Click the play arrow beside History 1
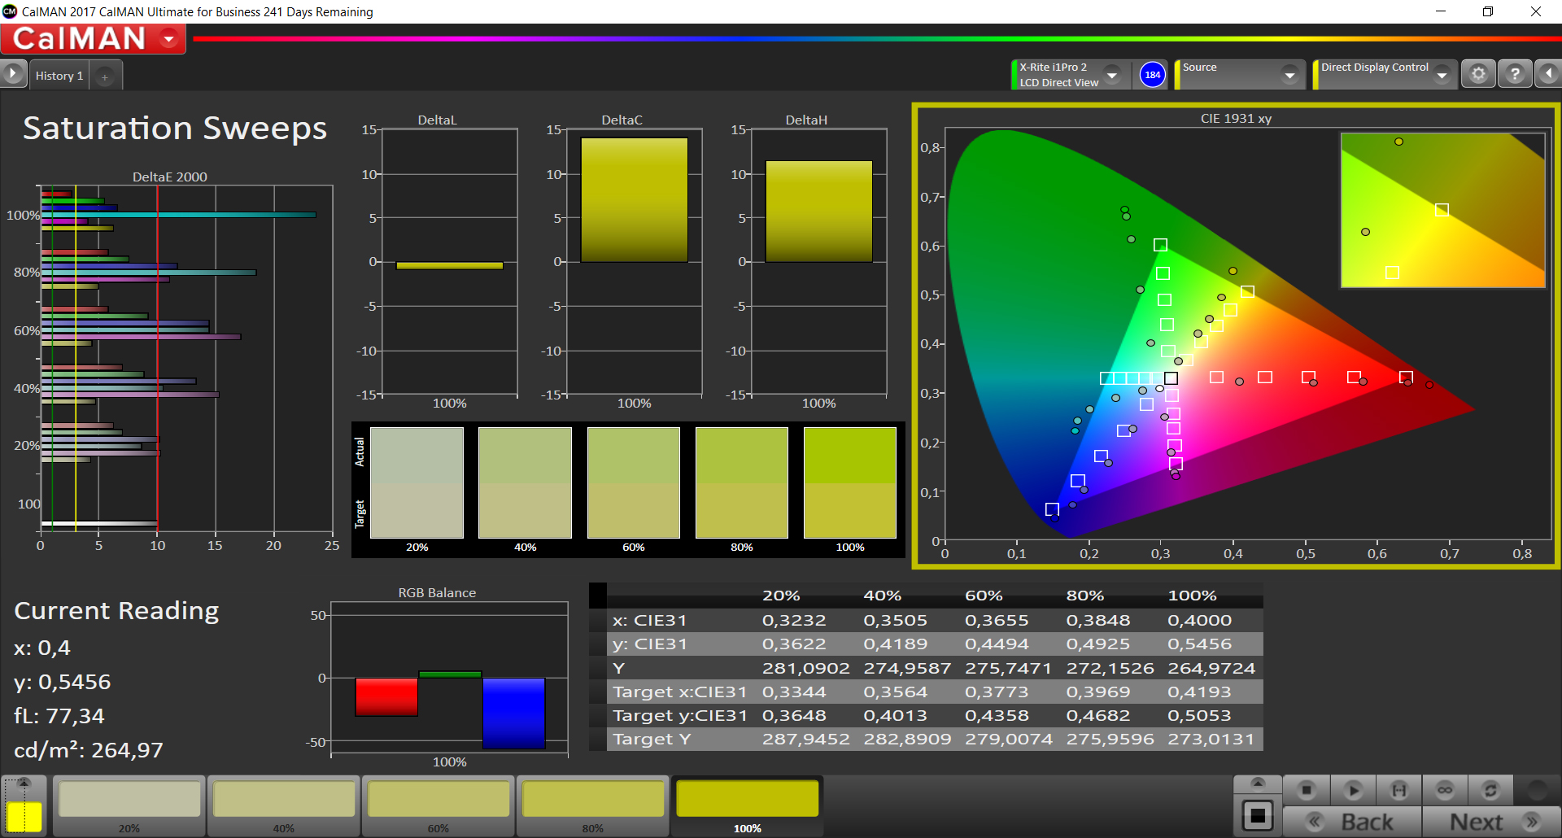This screenshot has width=1562, height=838. click(13, 74)
